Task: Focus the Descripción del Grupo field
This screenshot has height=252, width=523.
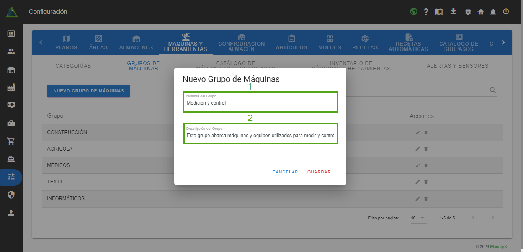Action: pos(260,136)
